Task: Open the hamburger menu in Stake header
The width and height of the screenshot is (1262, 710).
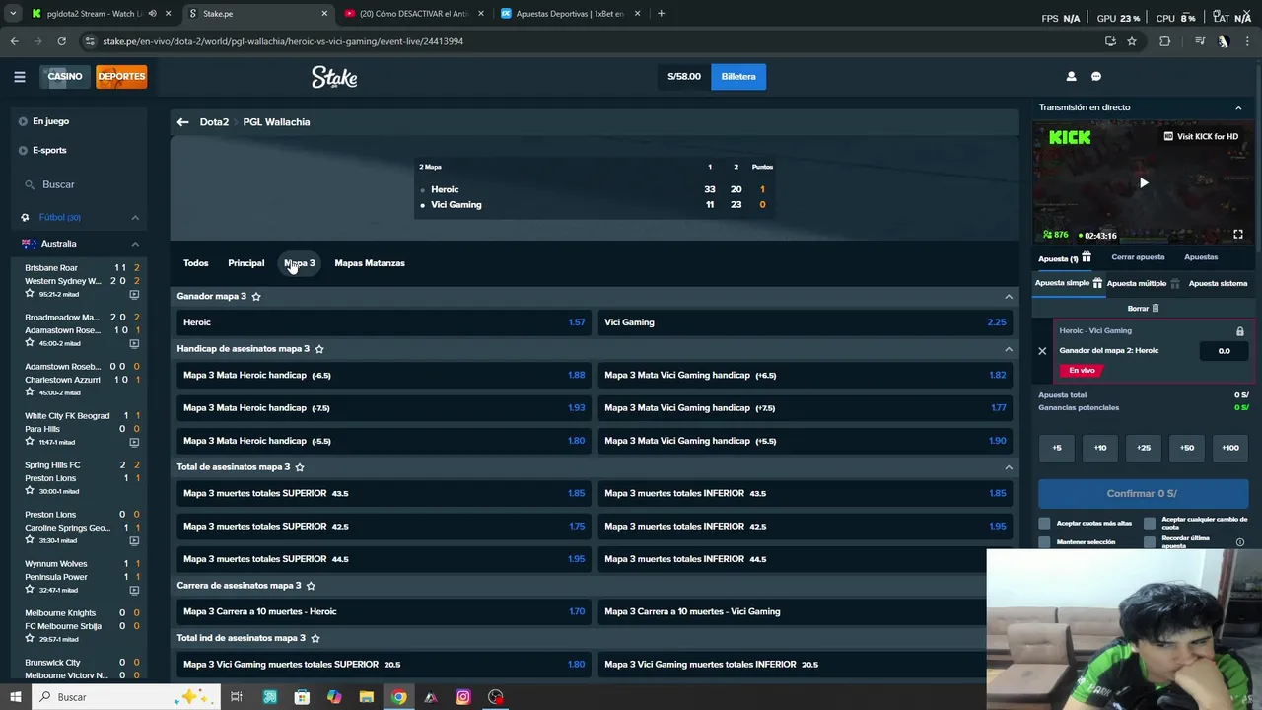Action: 19,76
